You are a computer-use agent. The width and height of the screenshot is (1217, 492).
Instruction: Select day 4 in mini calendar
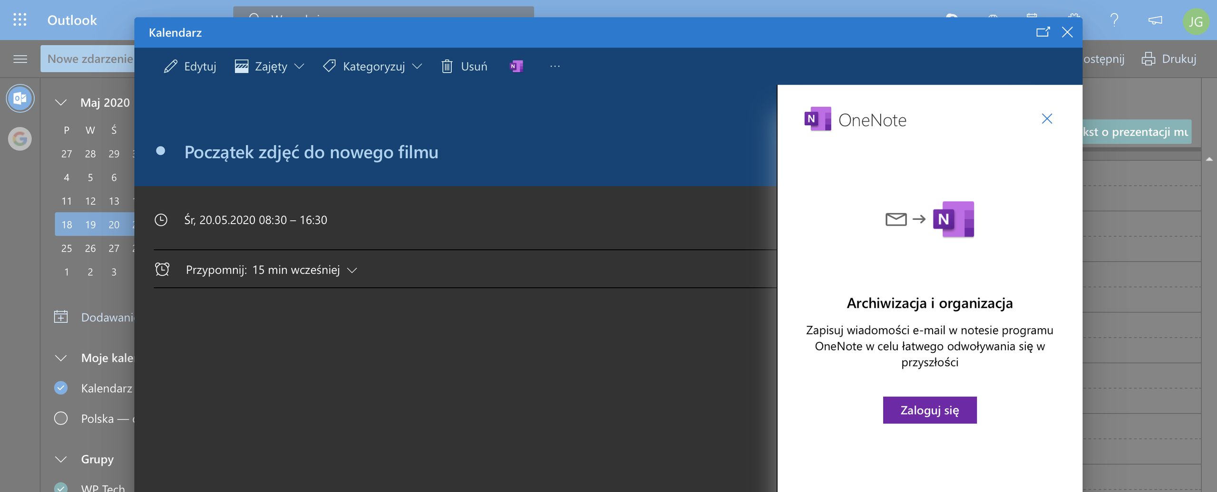(x=67, y=178)
